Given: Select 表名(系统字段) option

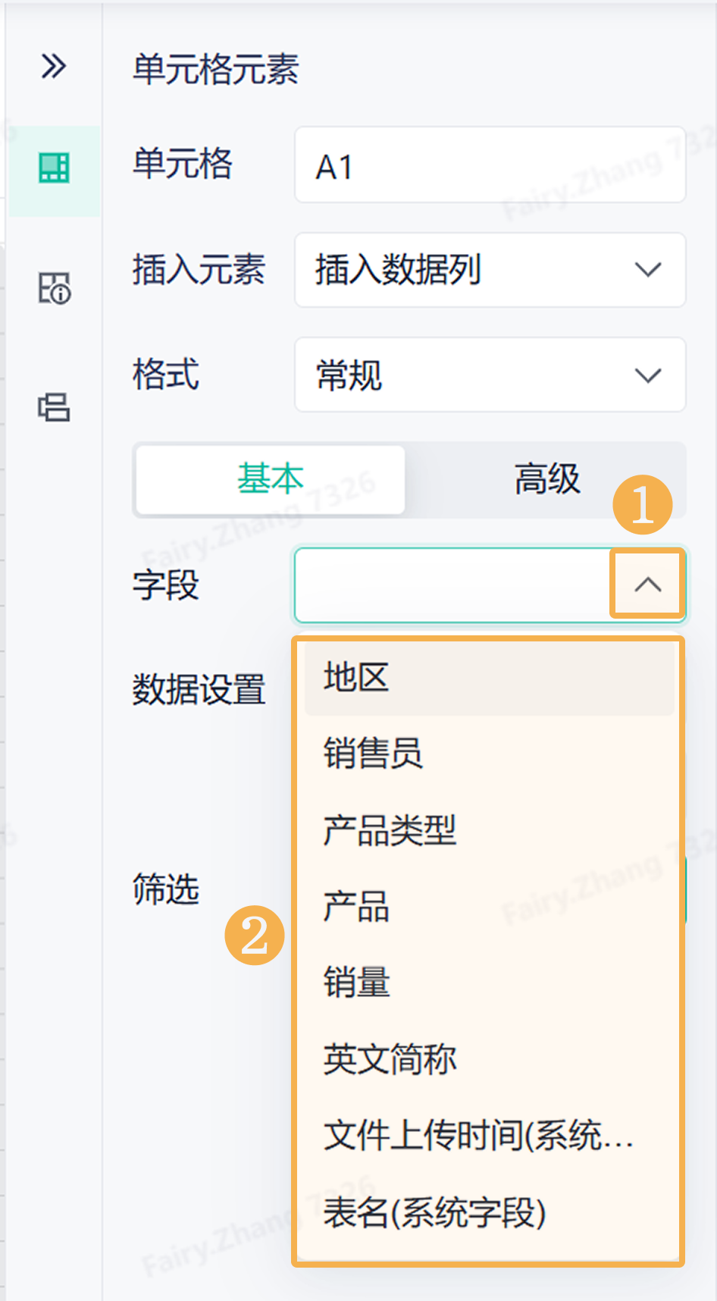Looking at the screenshot, I should tap(489, 1213).
